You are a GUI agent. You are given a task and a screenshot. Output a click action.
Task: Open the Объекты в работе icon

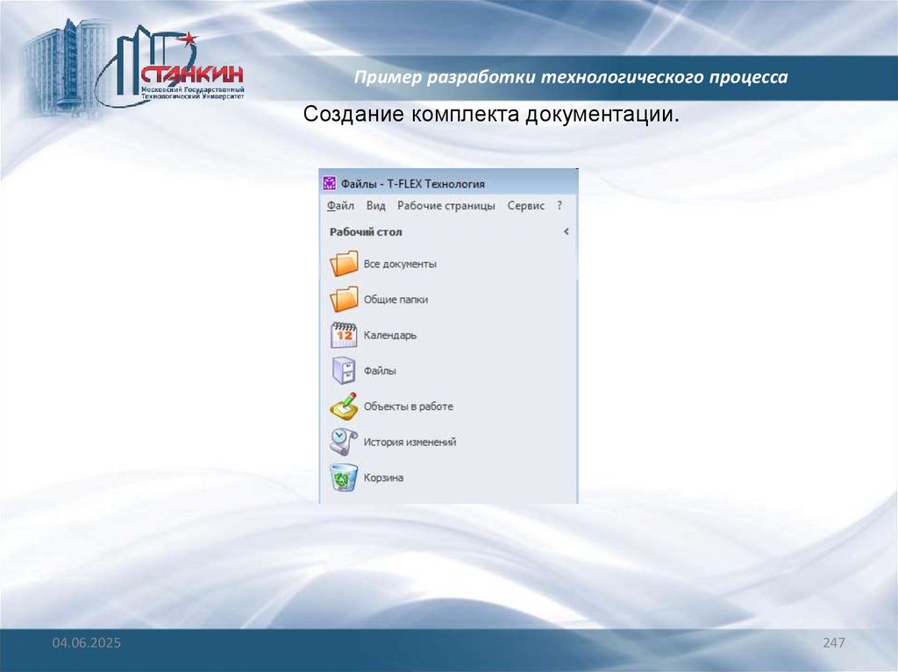pyautogui.click(x=344, y=406)
